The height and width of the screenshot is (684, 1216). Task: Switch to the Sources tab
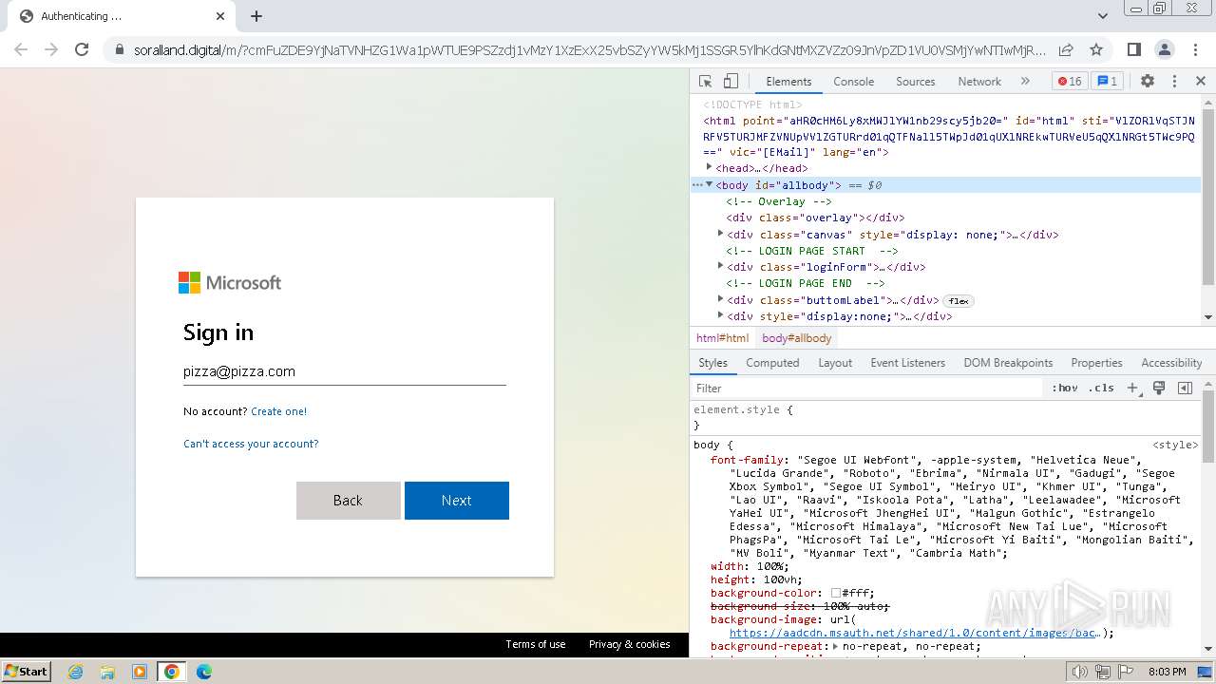(x=916, y=82)
